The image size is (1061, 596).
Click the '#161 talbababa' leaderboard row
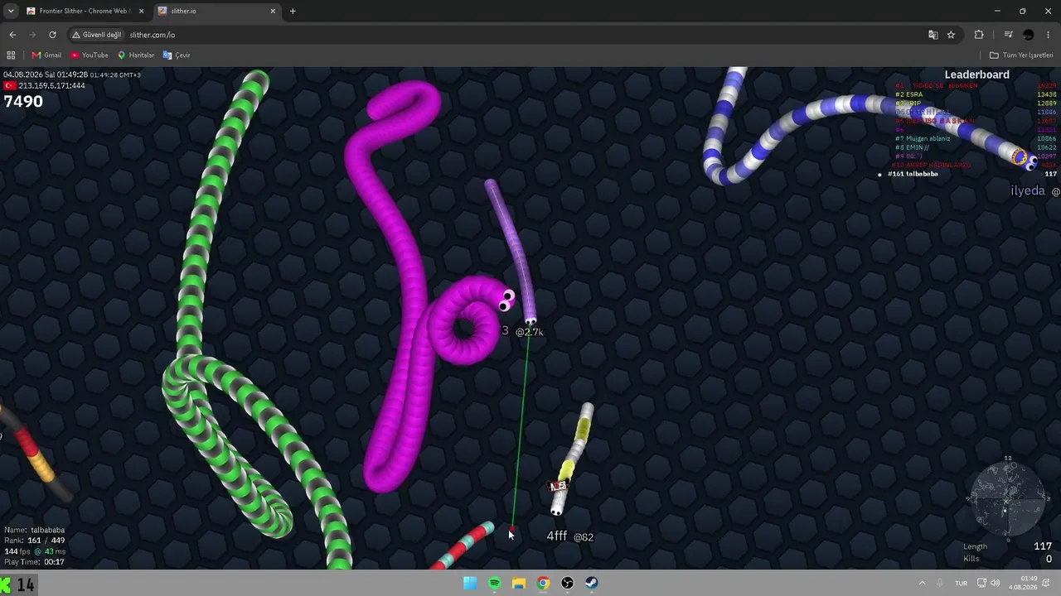click(967, 174)
